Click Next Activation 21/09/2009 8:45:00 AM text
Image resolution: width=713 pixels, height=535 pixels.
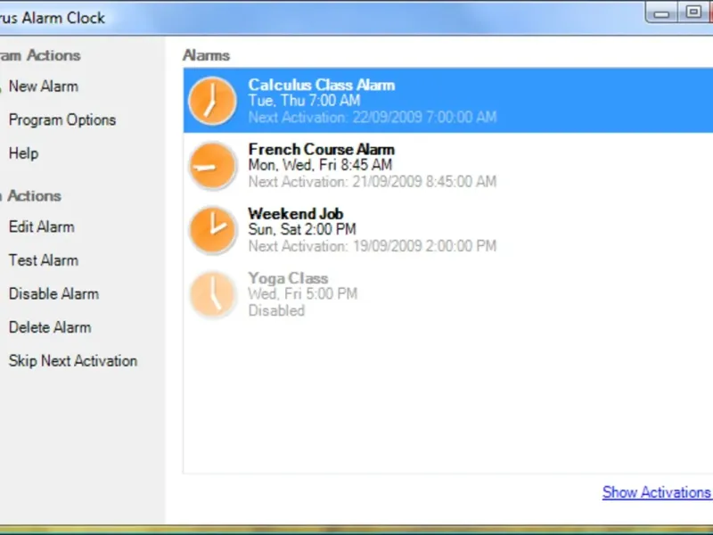pyautogui.click(x=373, y=182)
